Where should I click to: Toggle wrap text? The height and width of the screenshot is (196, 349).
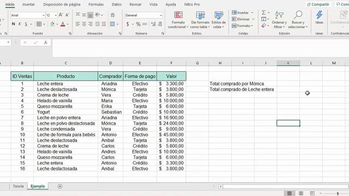(x=113, y=15)
